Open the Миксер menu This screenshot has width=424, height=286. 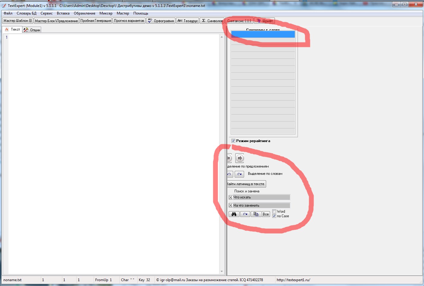(x=106, y=13)
